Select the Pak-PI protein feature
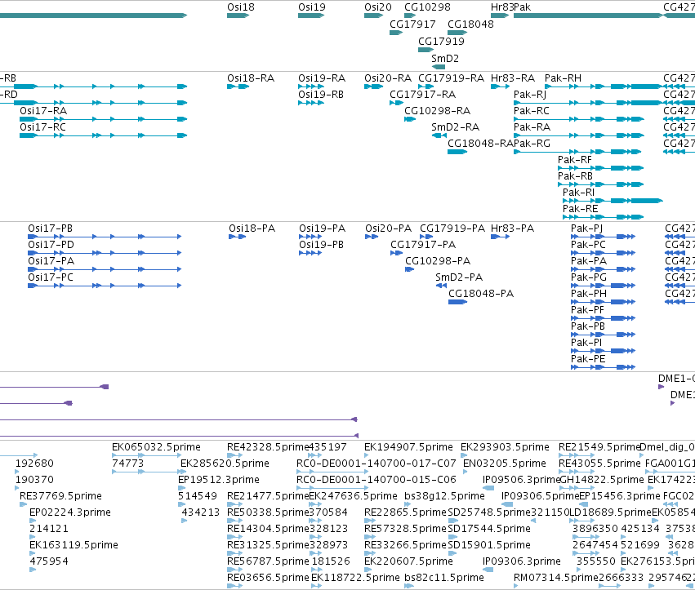The image size is (695, 590). point(603,351)
